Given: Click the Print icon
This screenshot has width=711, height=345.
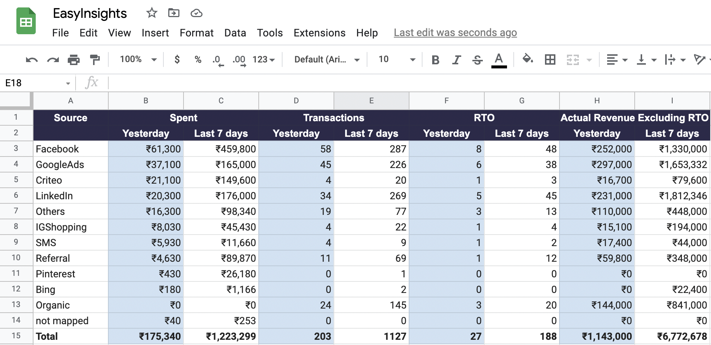Looking at the screenshot, I should pyautogui.click(x=74, y=59).
